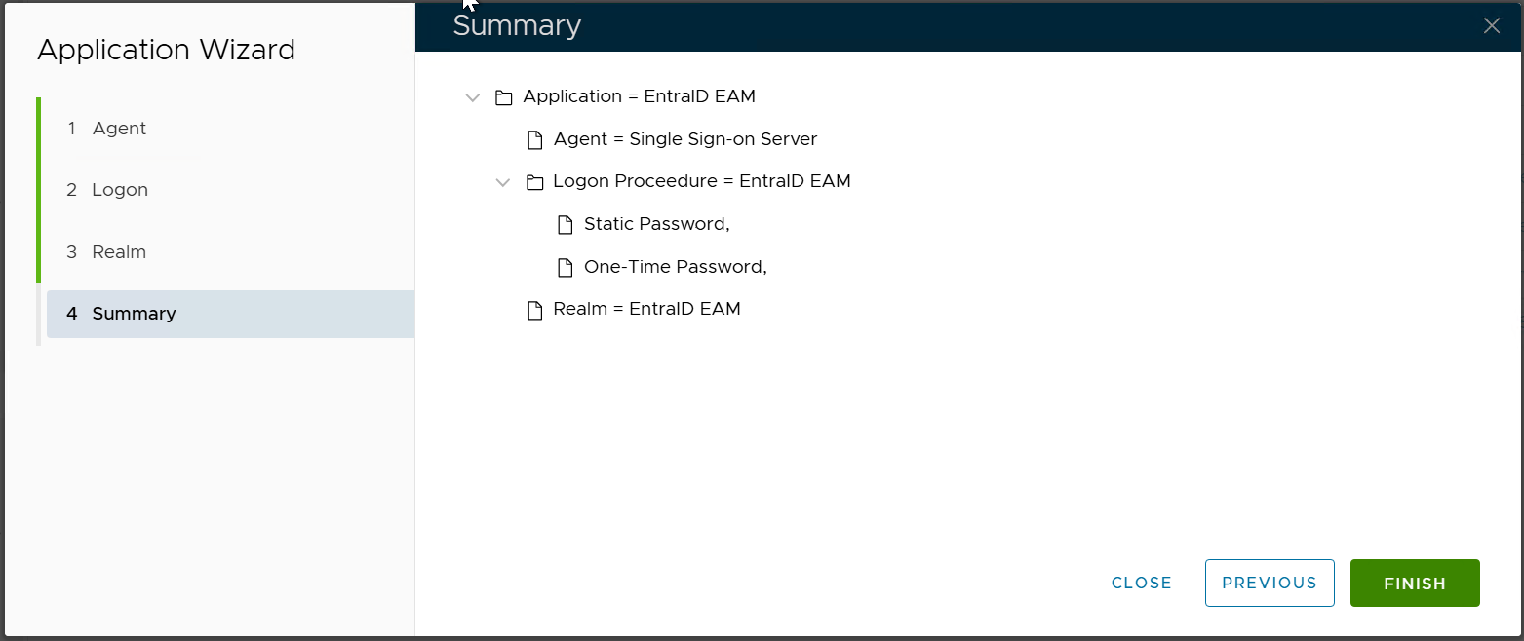Select the Summary wizard step
Screen dimensions: 1524x641
(134, 314)
